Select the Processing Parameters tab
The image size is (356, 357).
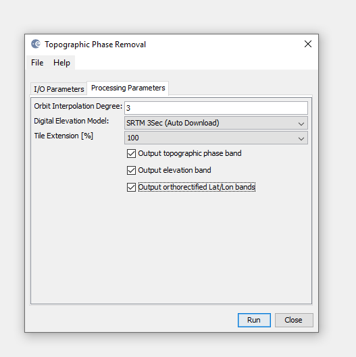tap(128, 88)
